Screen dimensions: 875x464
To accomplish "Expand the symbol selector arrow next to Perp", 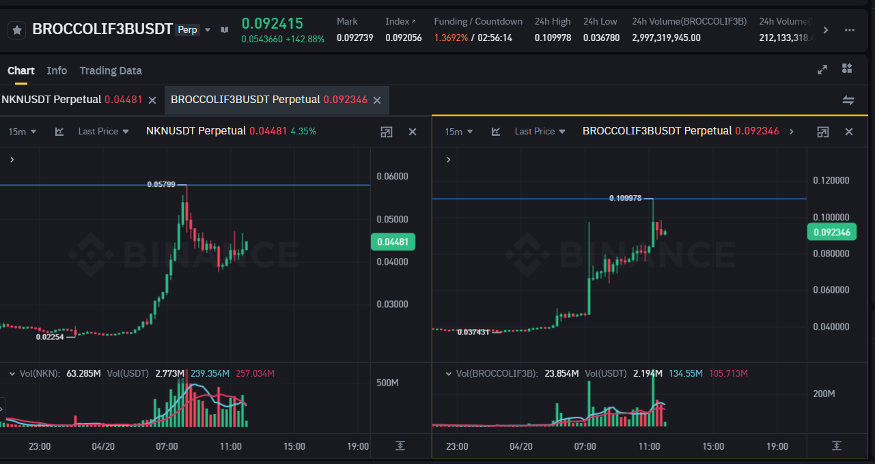I will coord(208,30).
